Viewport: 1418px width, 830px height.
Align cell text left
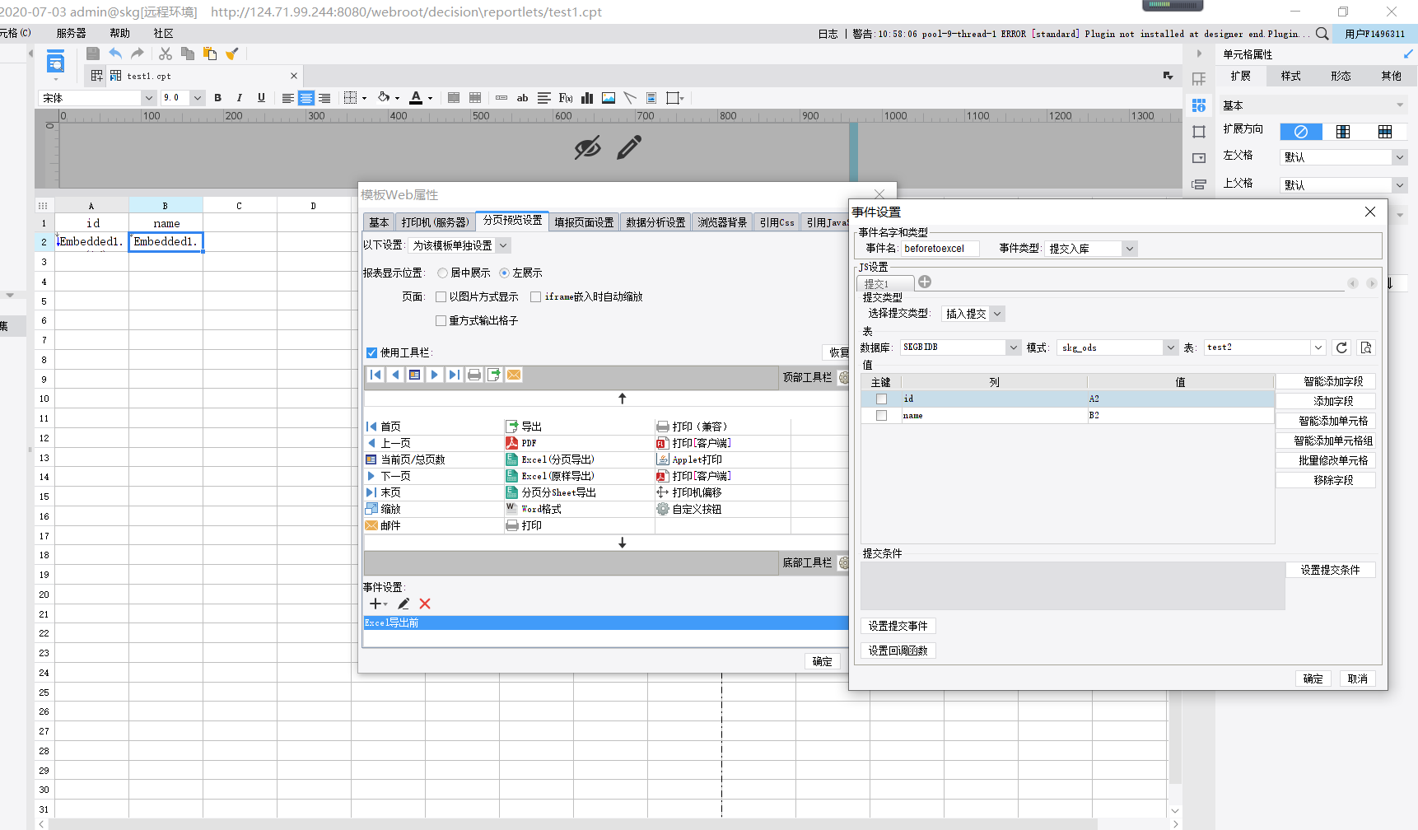[287, 98]
